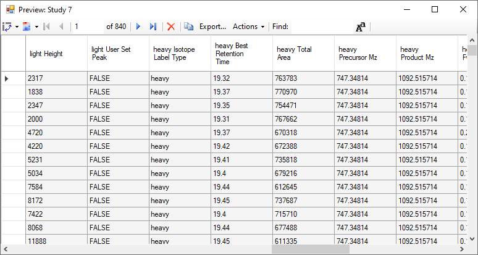The width and height of the screenshot is (478, 255).
Task: Go to the previous record
Action: pos(61,27)
